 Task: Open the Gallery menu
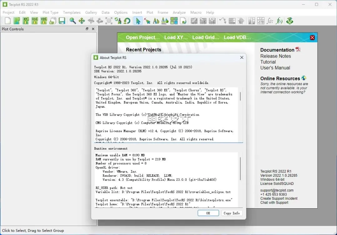click(91, 12)
